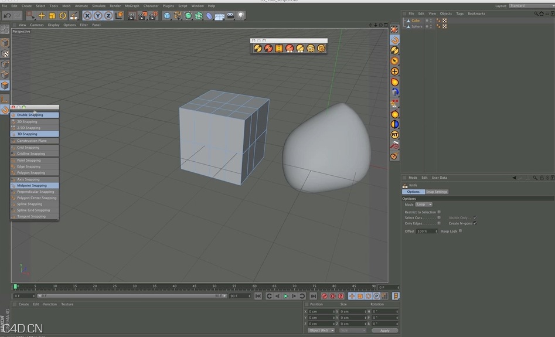This screenshot has width=555, height=337.
Task: Toggle Enable Snapping in snap palette
Action: (35, 115)
